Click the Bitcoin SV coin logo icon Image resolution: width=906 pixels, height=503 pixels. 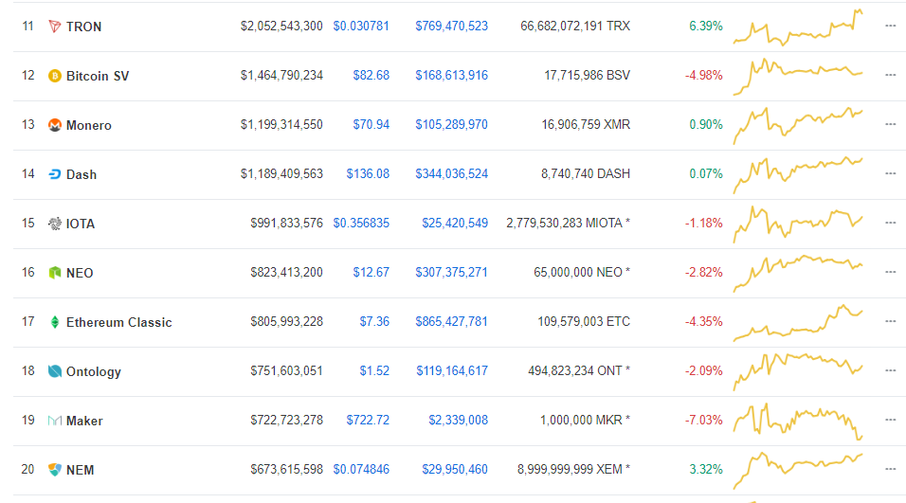[54, 76]
